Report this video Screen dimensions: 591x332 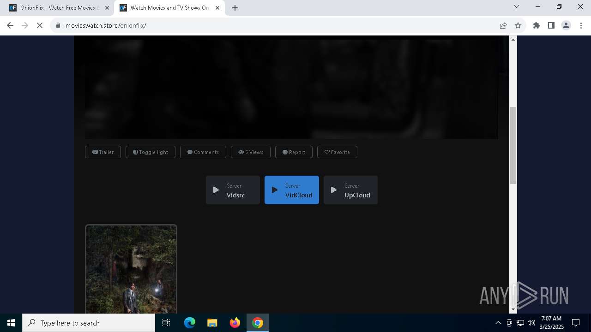[294, 152]
